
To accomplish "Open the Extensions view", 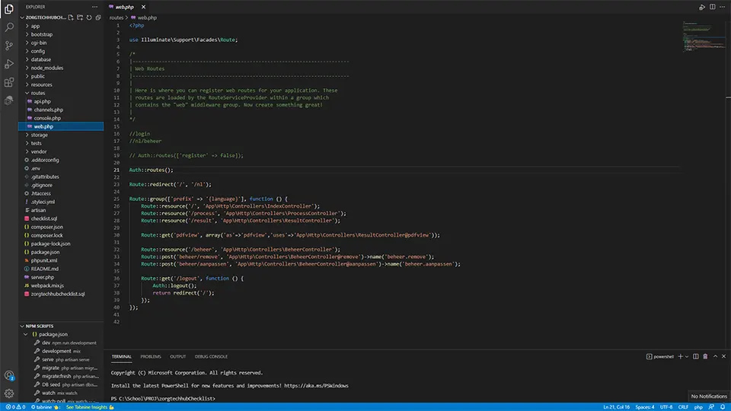I will (9, 82).
